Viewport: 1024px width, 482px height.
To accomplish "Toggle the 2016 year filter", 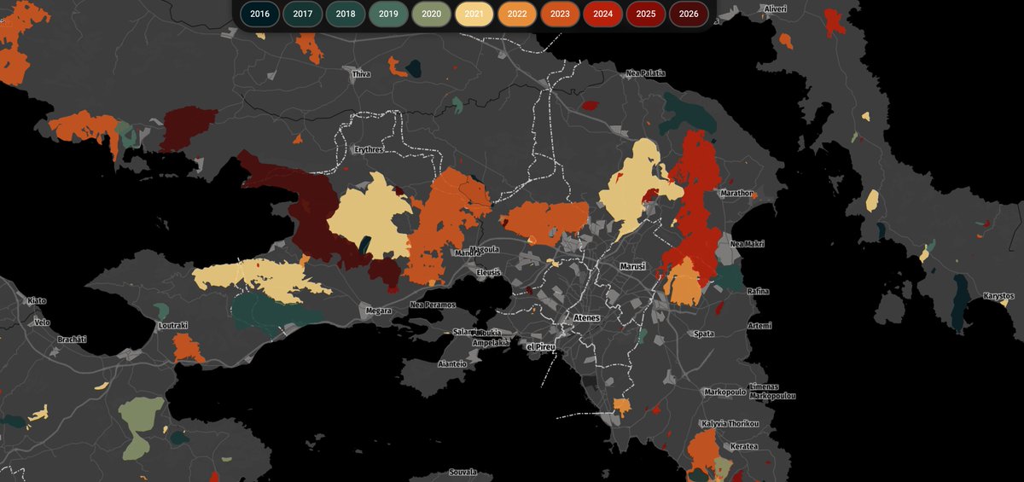I will click(x=260, y=14).
